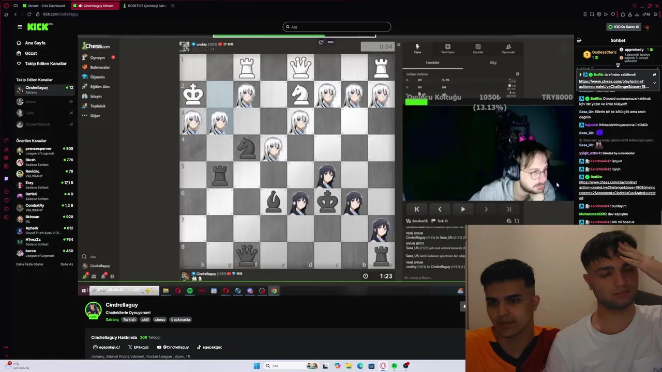Click Oyuncular in streamed chess panel
662x372 pixels.
coord(508,49)
